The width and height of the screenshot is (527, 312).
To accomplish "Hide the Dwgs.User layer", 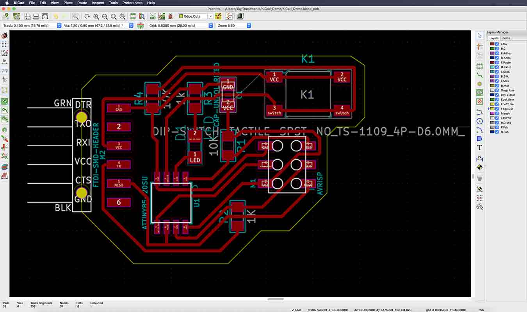I will pos(497,90).
